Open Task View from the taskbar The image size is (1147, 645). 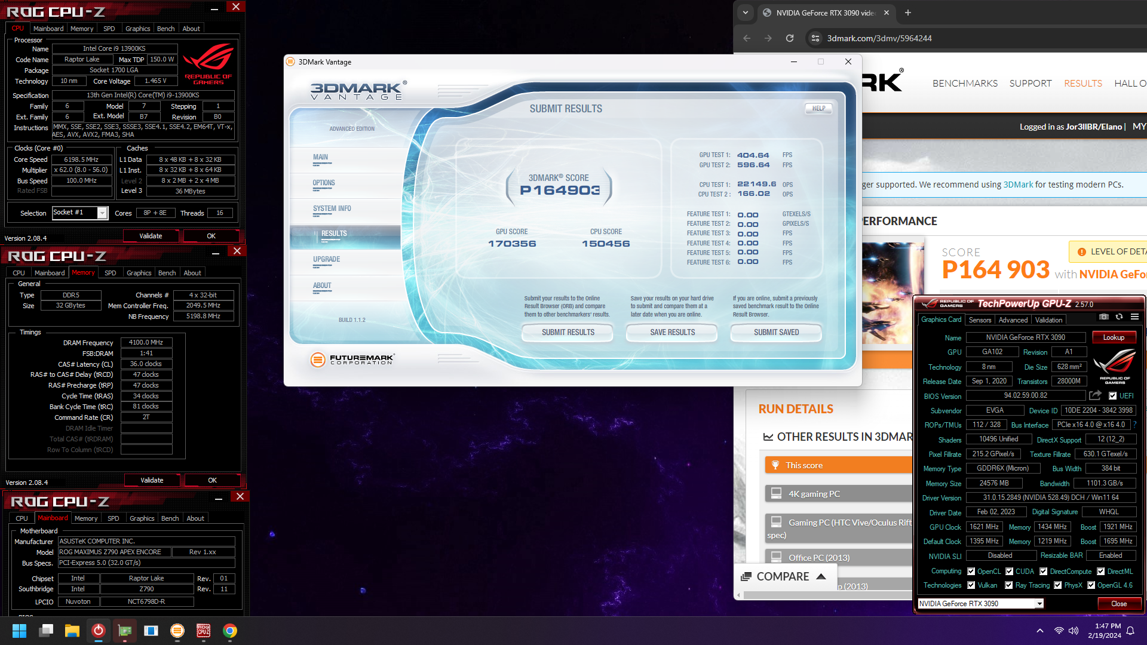[x=46, y=631]
